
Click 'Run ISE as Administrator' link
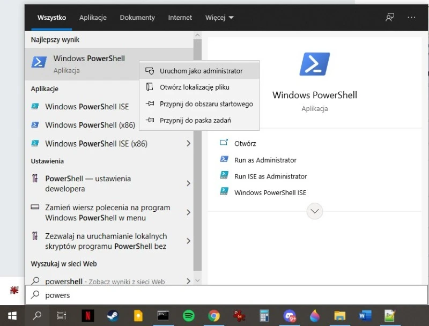(x=270, y=176)
